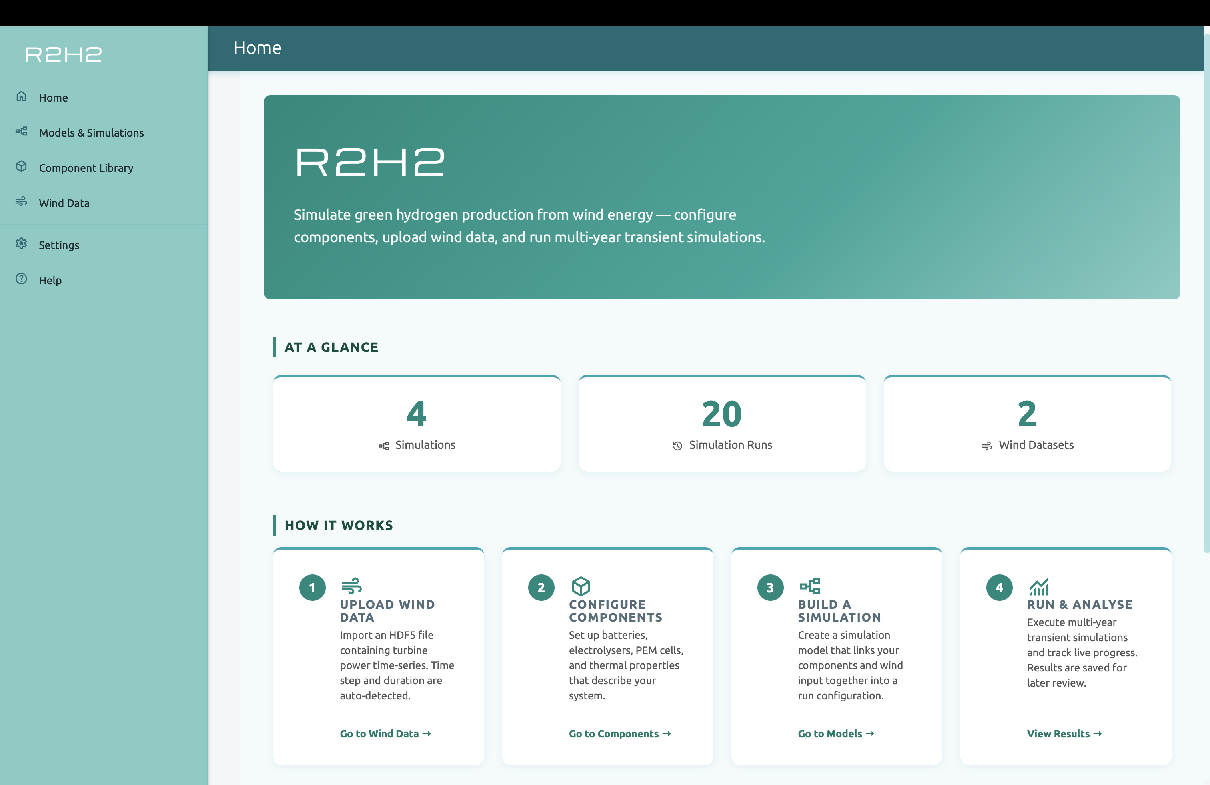Follow the Go to Models link
This screenshot has width=1210, height=785.
(x=836, y=734)
